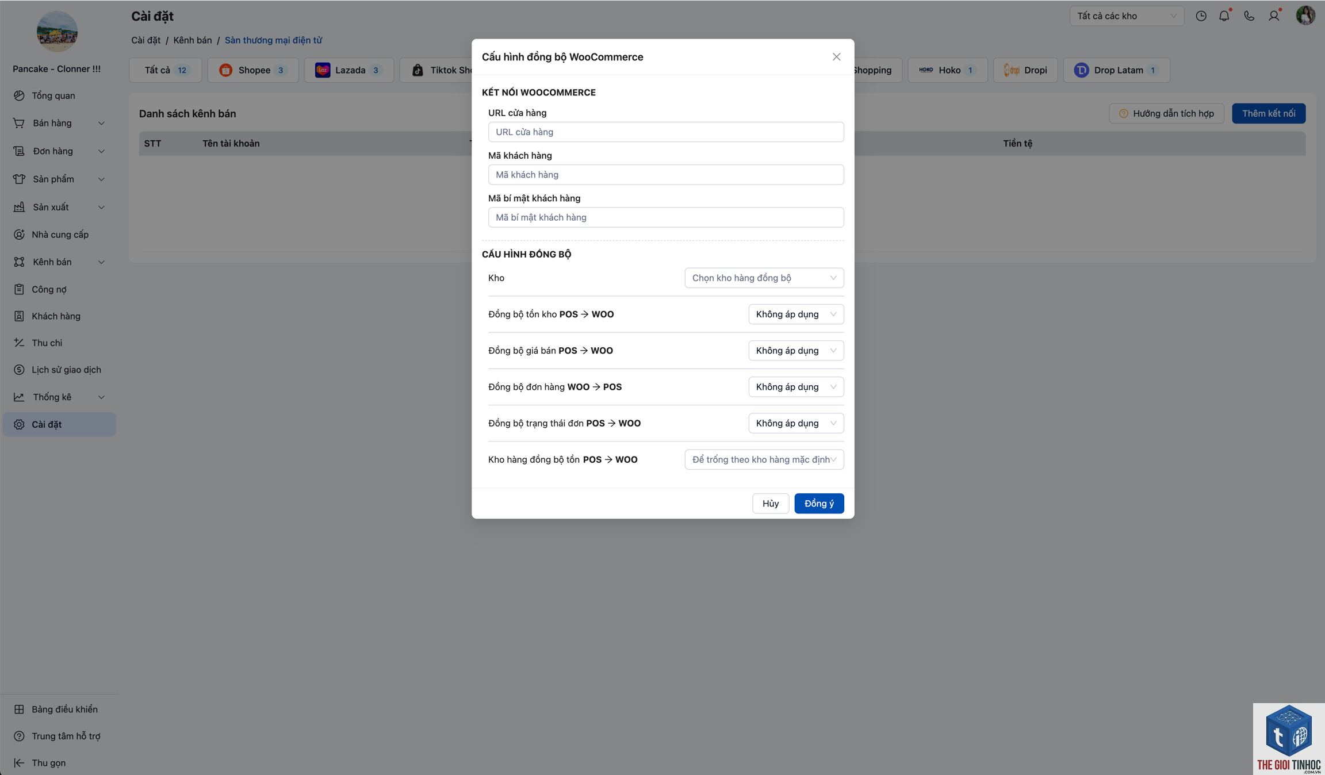Click the Tên tài khoản column header
The height and width of the screenshot is (775, 1325).
(x=231, y=144)
